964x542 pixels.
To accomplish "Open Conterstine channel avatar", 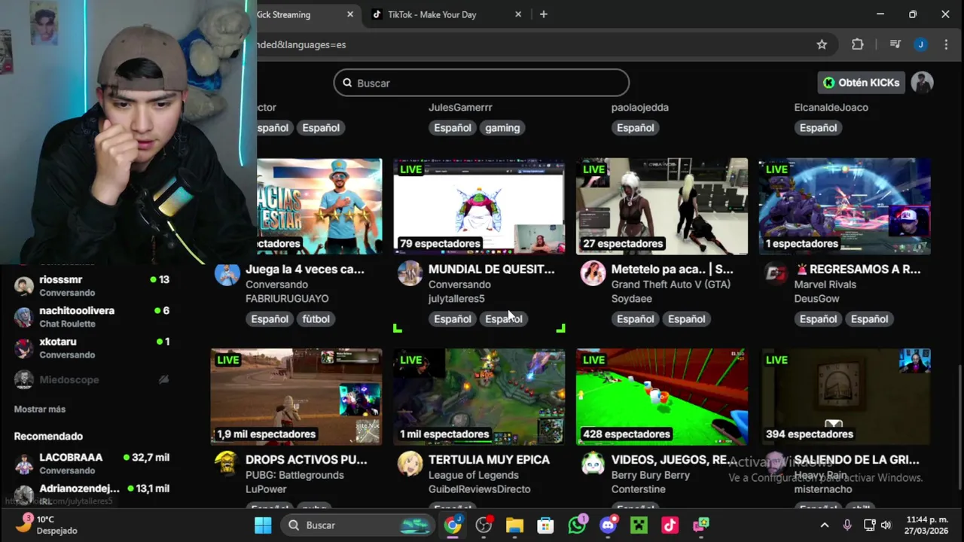I will click(593, 464).
